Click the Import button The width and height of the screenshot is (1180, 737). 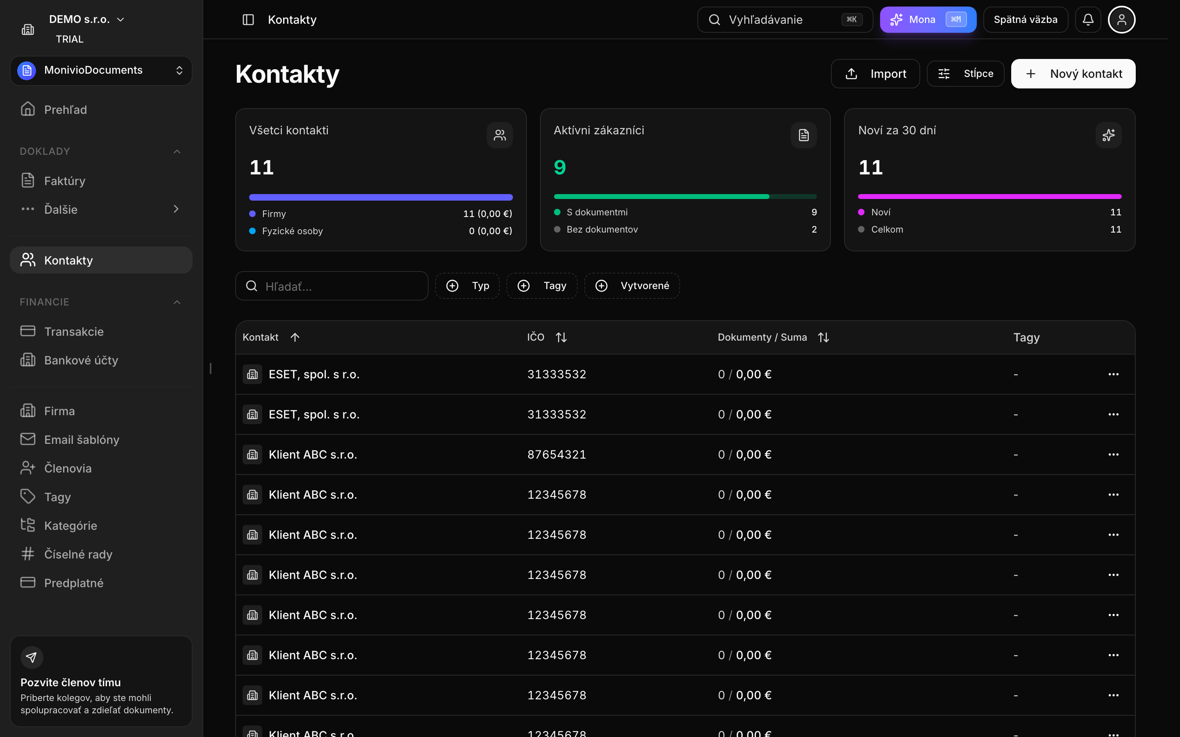coord(875,74)
